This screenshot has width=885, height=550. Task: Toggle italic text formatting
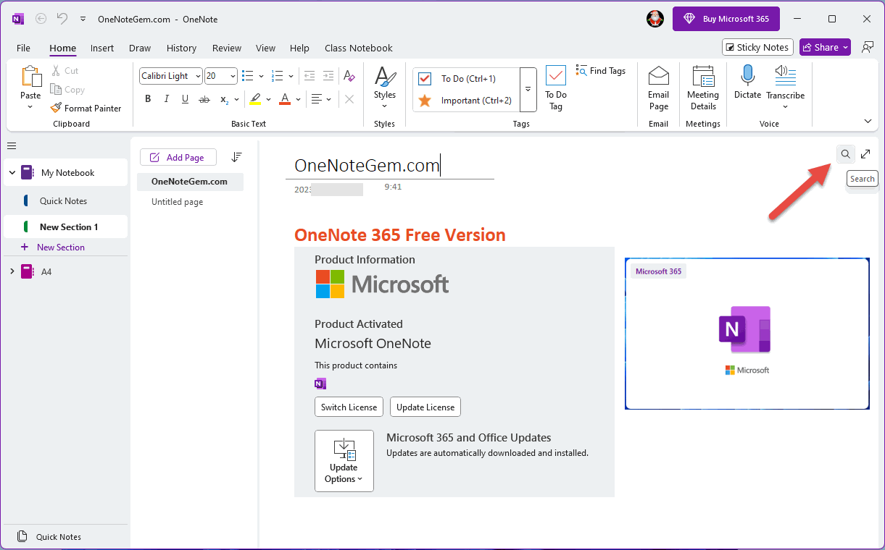167,99
